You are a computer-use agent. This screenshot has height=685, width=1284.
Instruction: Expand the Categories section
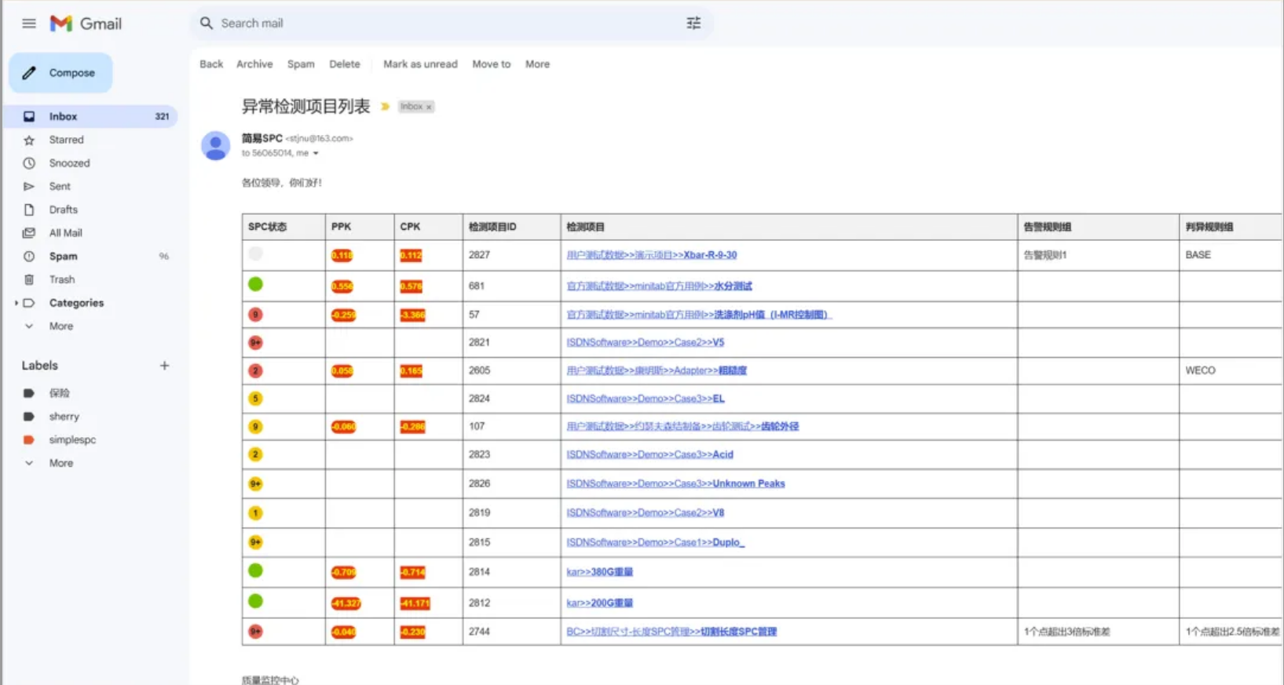coord(16,303)
